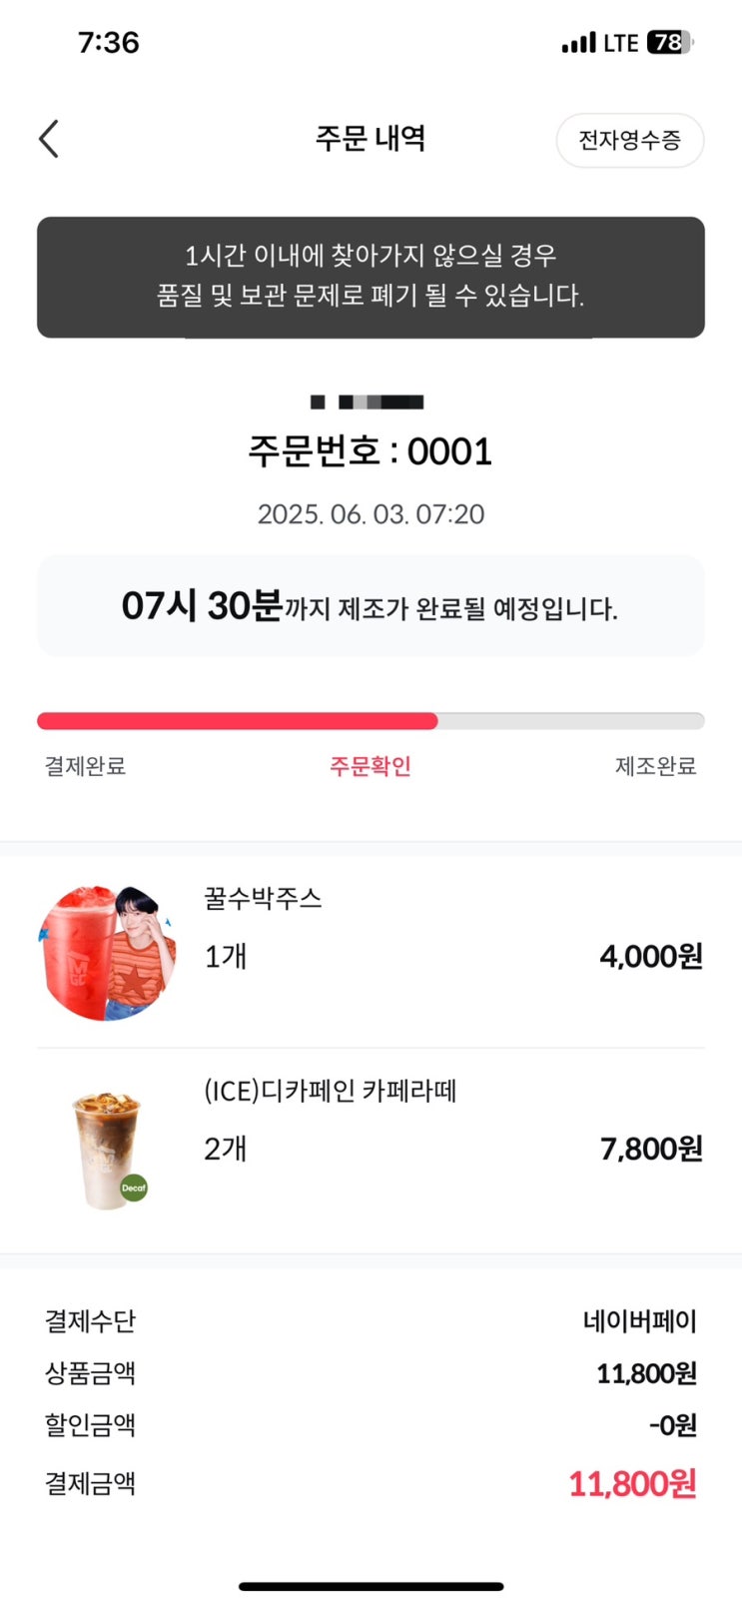Open the 전자영수증 electronic receipt
This screenshot has width=742, height=1605.
coord(629,140)
